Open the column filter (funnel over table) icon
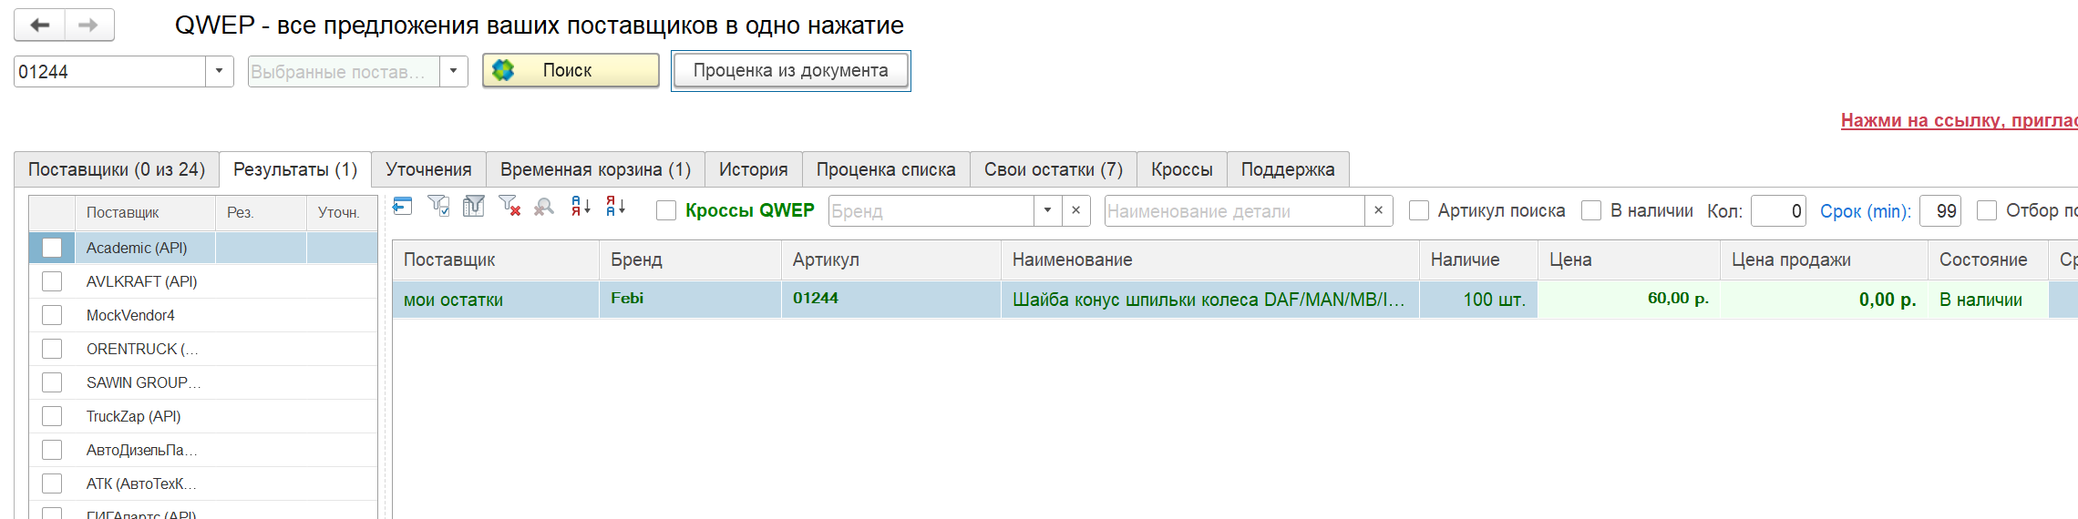This screenshot has width=2078, height=519. (x=474, y=207)
